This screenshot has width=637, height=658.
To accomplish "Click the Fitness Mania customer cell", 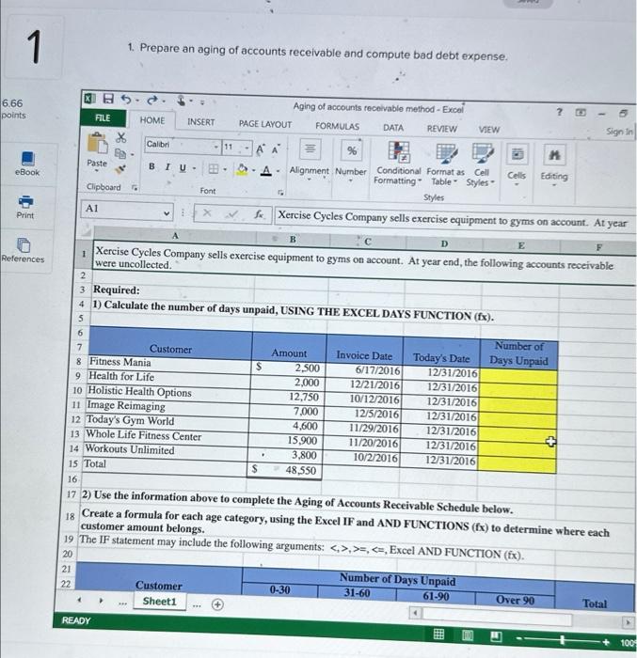I will coord(169,363).
